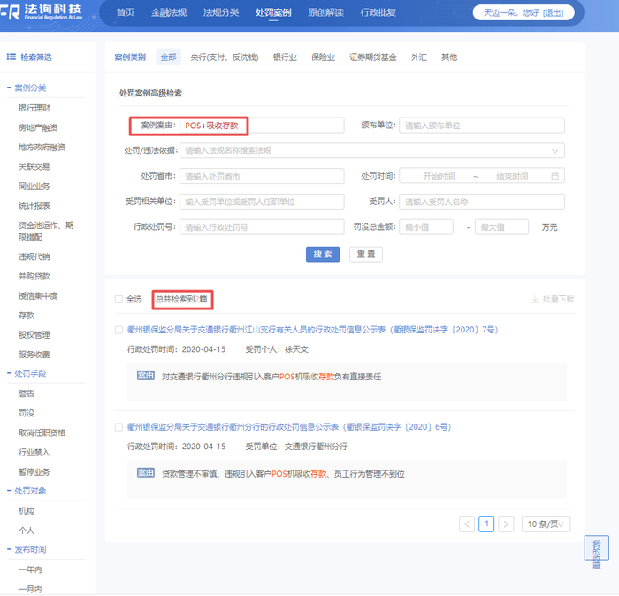This screenshot has width=619, height=596.
Task: Filter by 房地产融资 category
Action: tap(38, 127)
